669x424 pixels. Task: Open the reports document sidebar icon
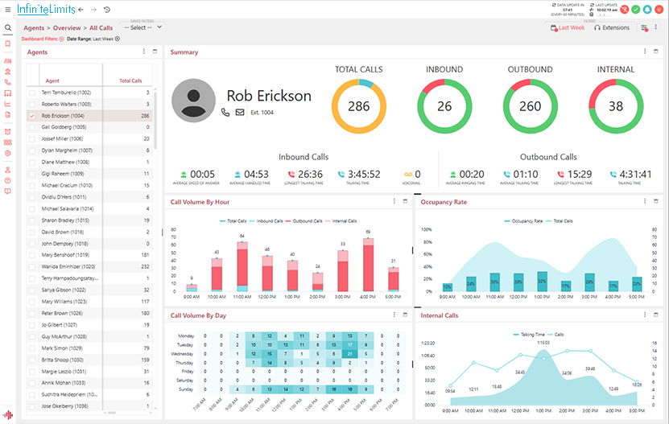[x=8, y=114]
